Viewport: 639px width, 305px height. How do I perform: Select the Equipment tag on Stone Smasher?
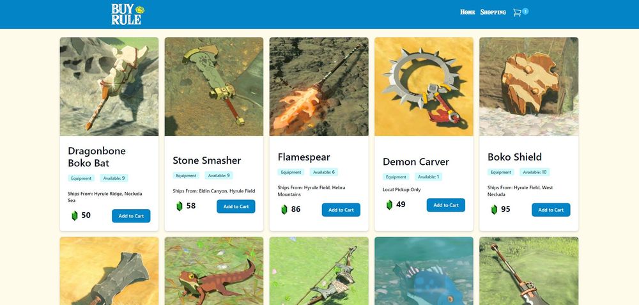click(x=186, y=176)
